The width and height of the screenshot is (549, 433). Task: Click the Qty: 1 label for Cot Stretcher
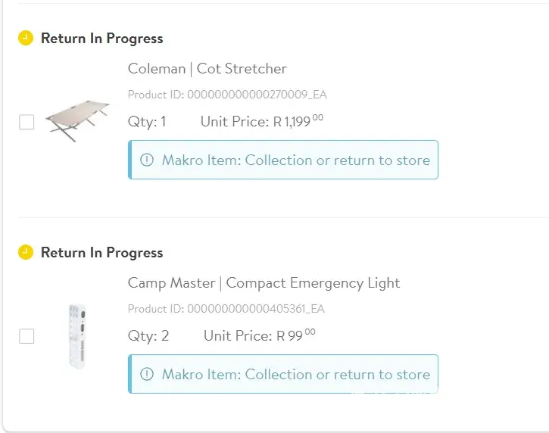[x=147, y=121]
